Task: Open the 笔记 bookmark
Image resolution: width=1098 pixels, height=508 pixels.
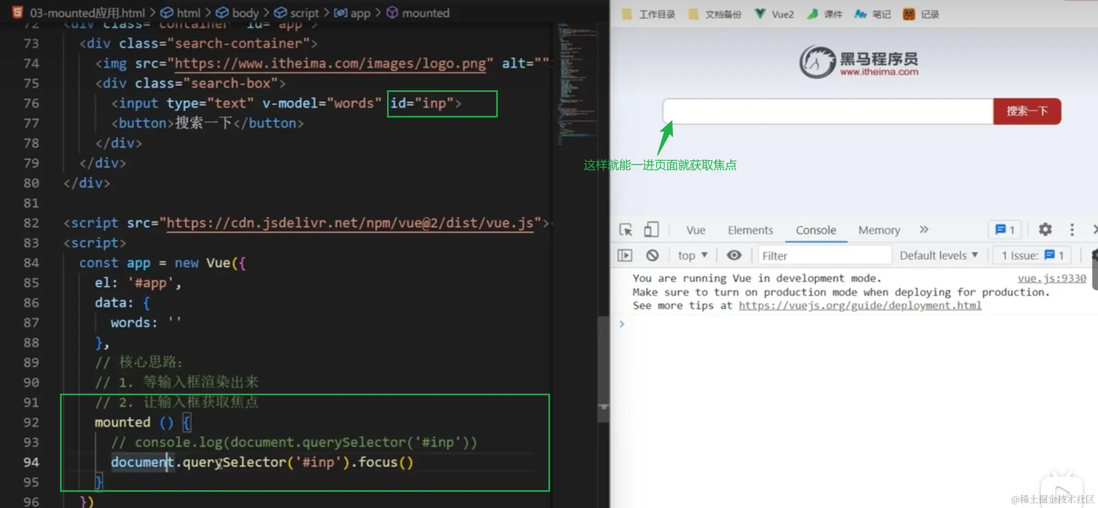Action: click(x=873, y=14)
